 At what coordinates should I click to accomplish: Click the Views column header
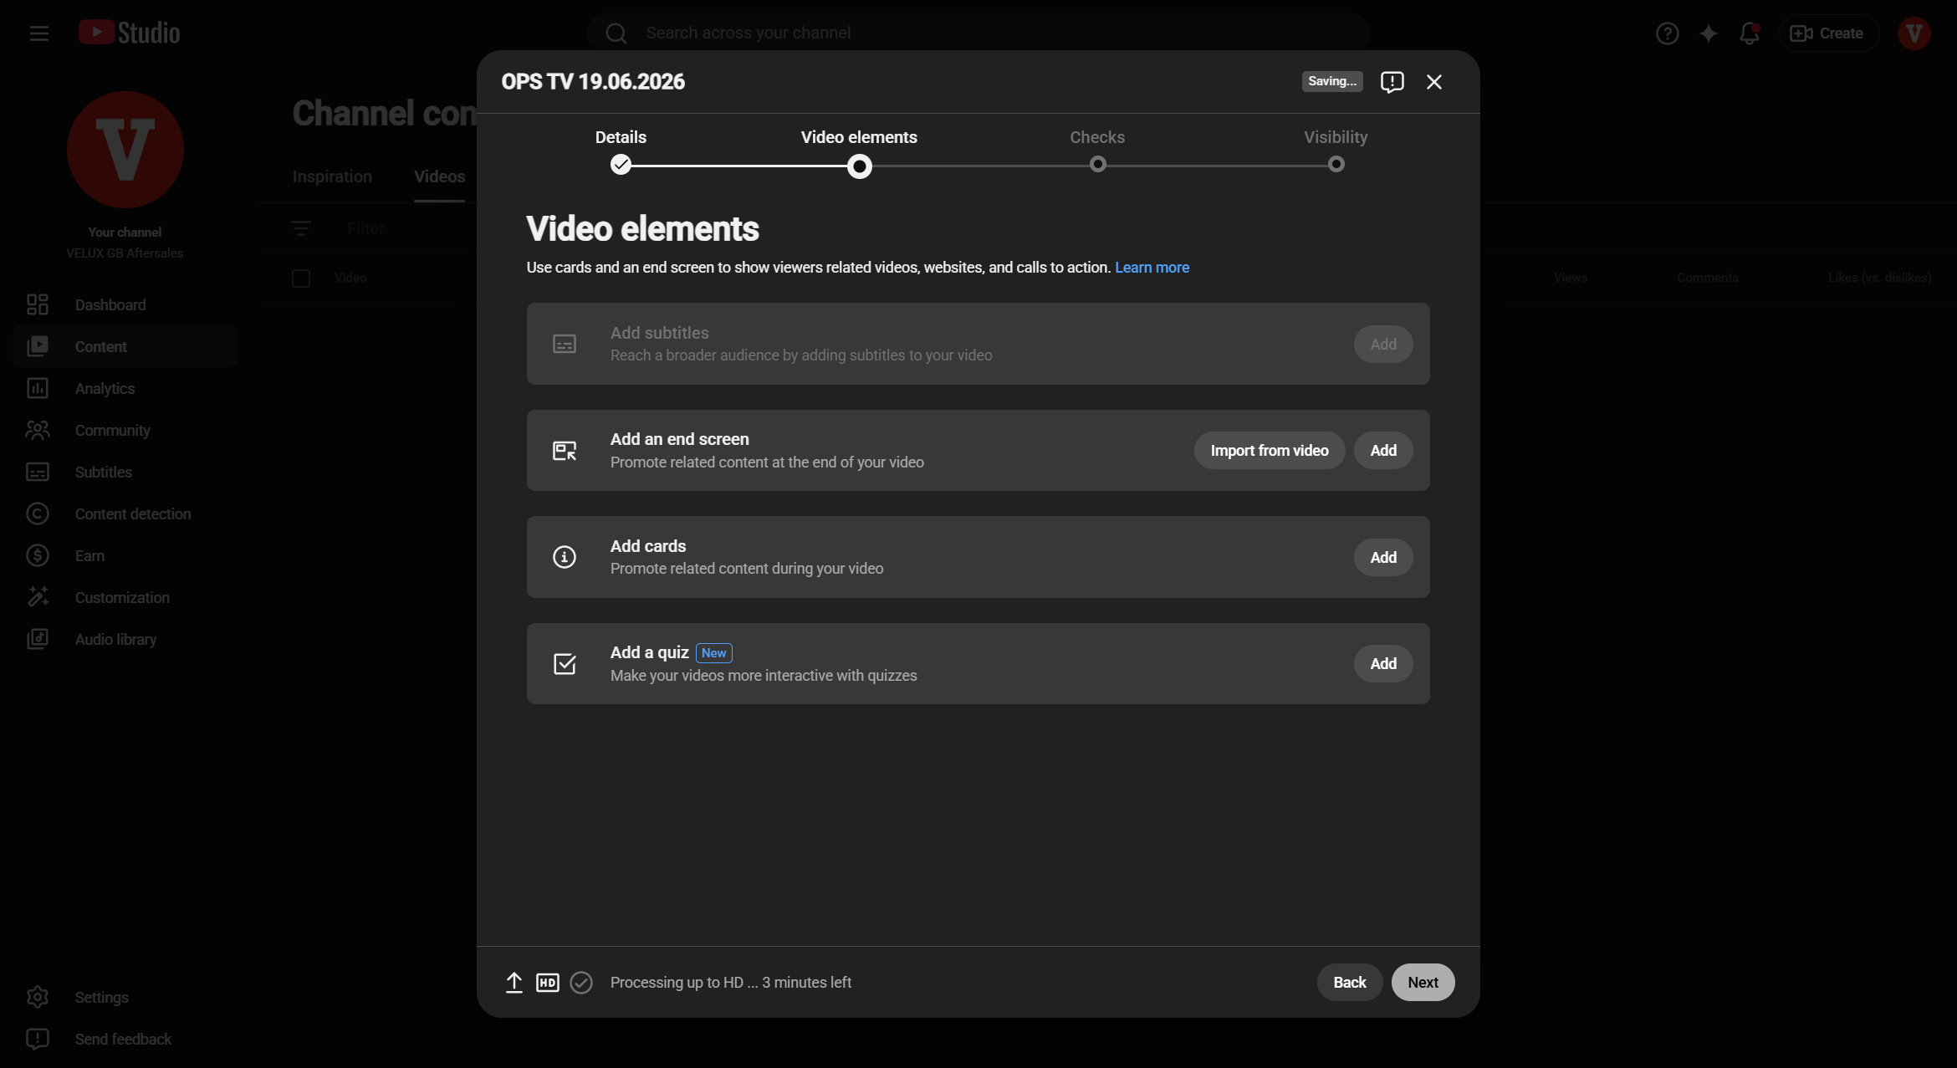coord(1570,278)
